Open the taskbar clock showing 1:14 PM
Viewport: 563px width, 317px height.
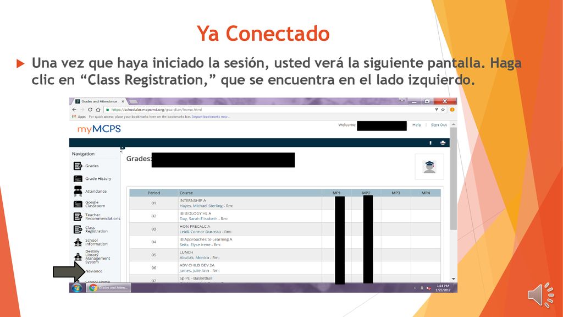pos(443,288)
